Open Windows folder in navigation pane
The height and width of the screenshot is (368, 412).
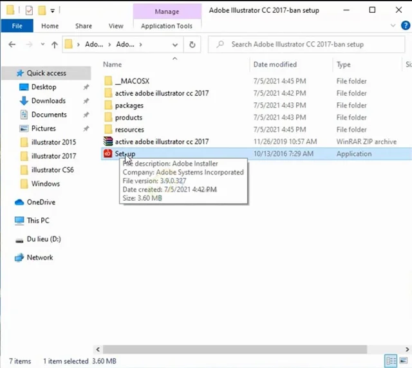(45, 183)
